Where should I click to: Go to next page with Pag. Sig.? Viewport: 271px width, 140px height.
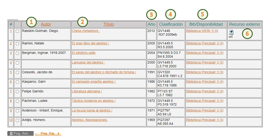click(x=48, y=134)
